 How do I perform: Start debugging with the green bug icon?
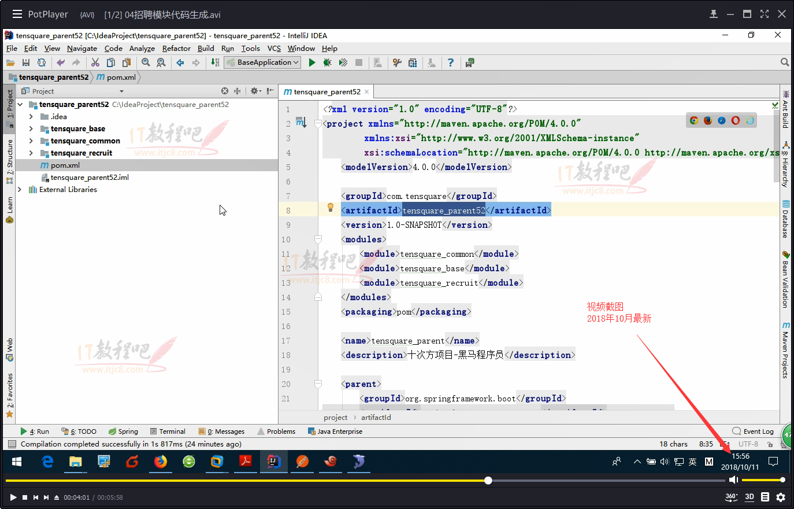328,62
